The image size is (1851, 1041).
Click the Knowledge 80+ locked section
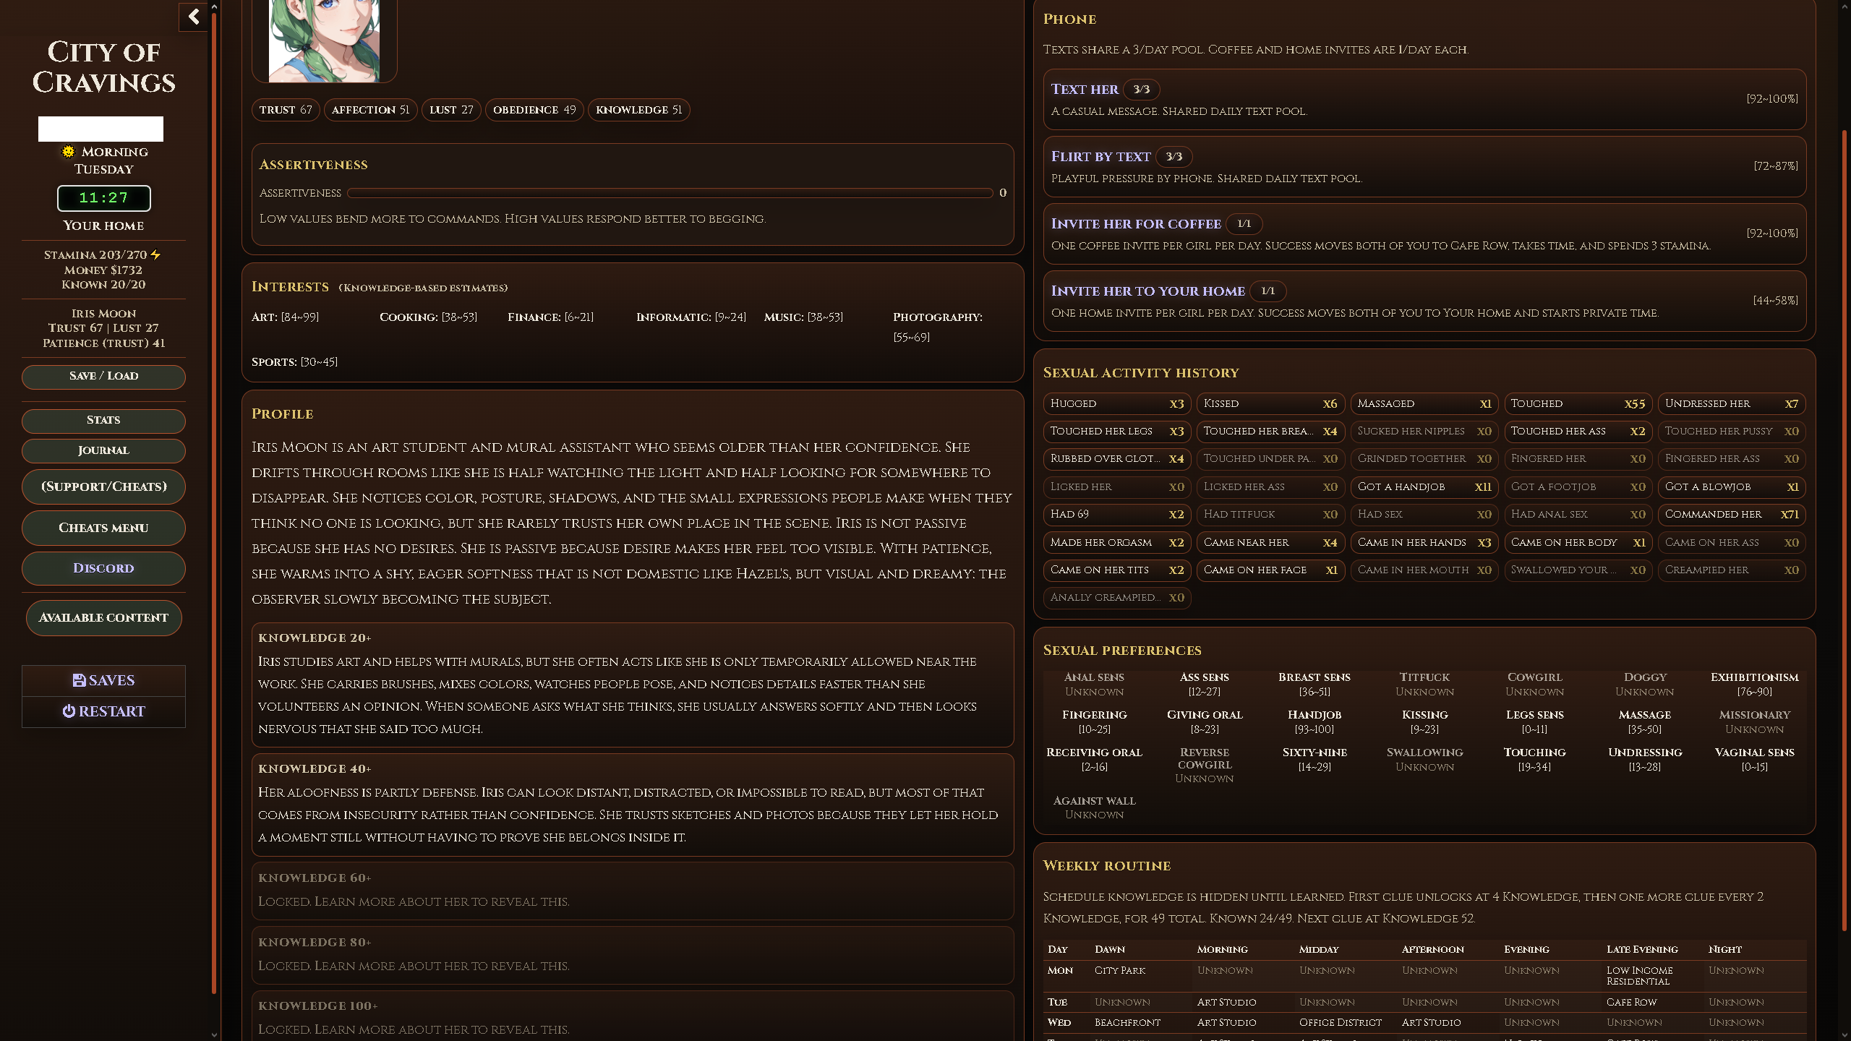633,955
